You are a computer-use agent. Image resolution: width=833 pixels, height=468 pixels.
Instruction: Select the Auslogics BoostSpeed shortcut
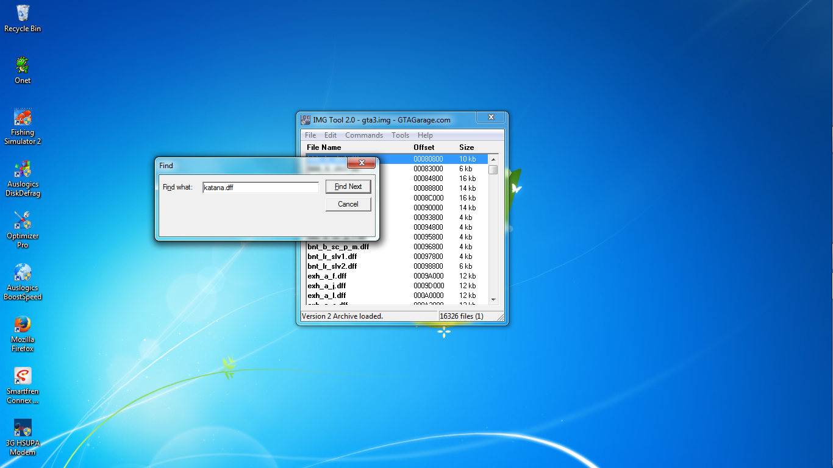[x=23, y=282]
